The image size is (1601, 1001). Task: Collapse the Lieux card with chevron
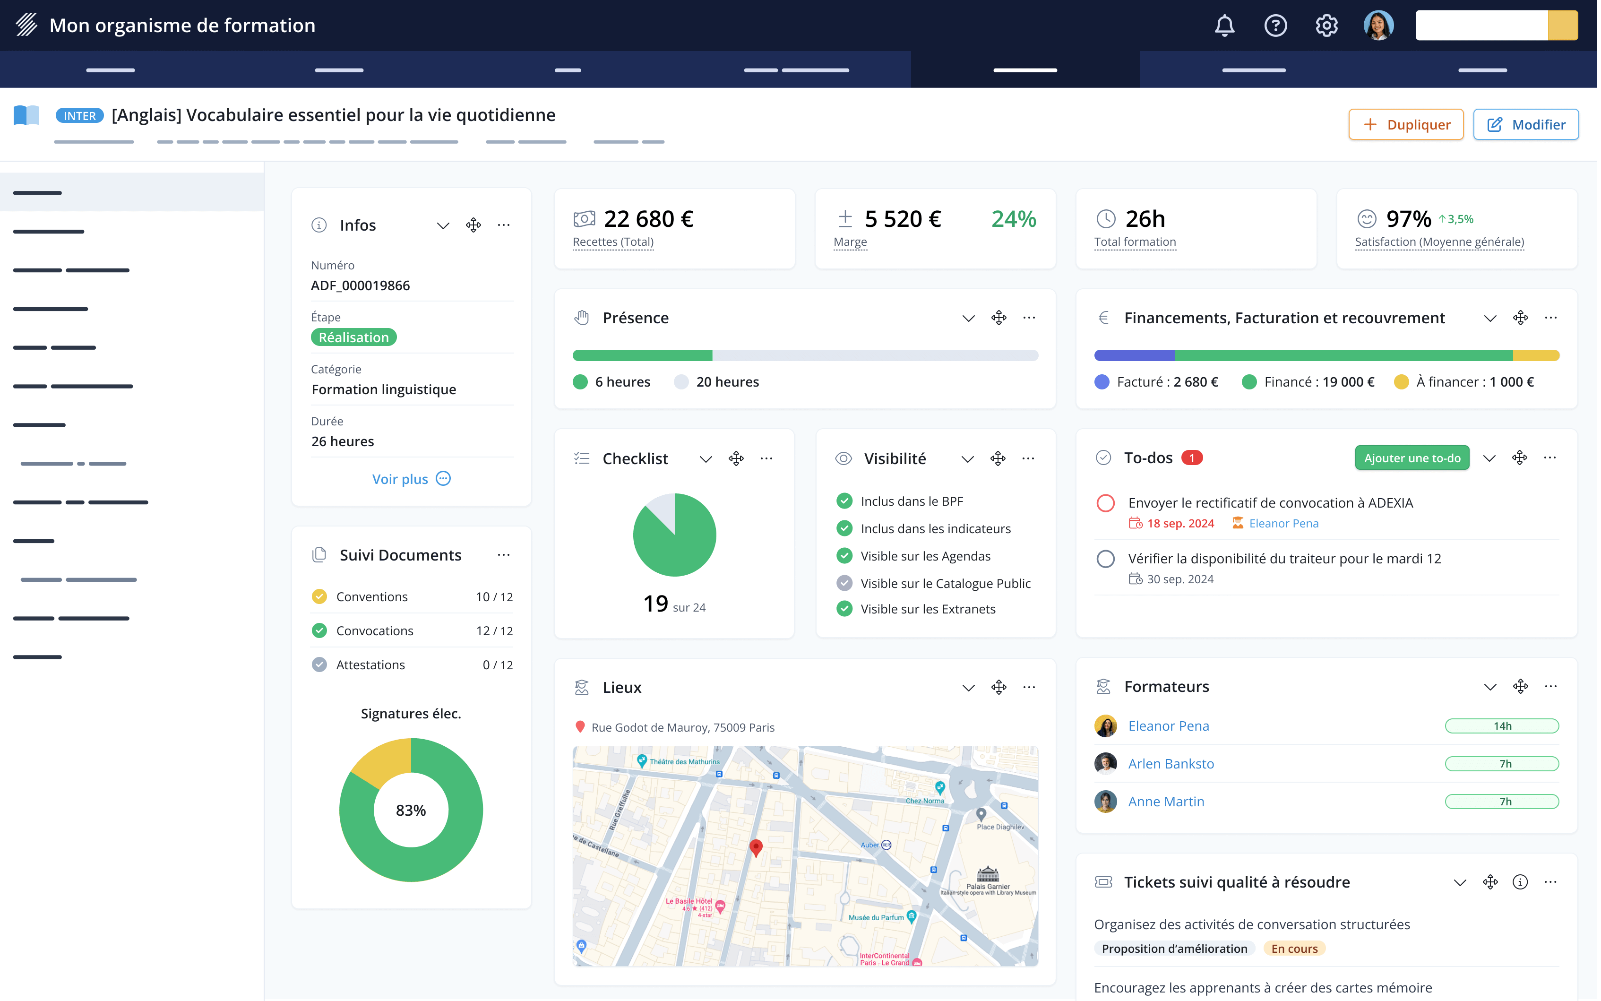click(968, 687)
